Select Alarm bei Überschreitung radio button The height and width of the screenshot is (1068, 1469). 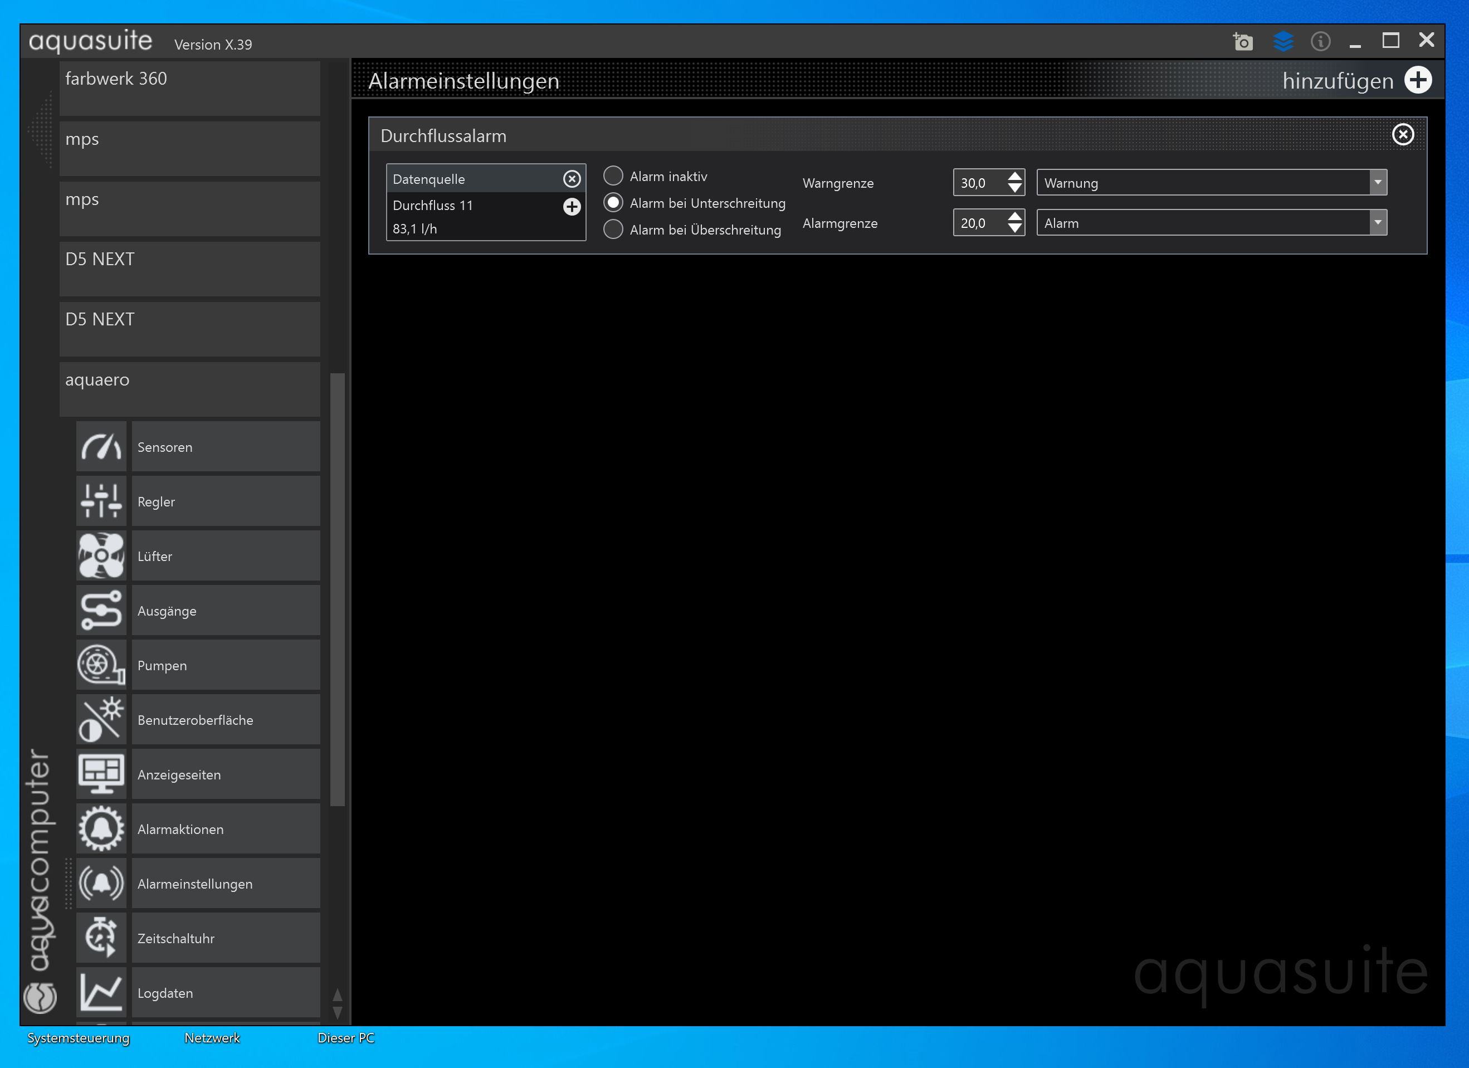click(613, 230)
